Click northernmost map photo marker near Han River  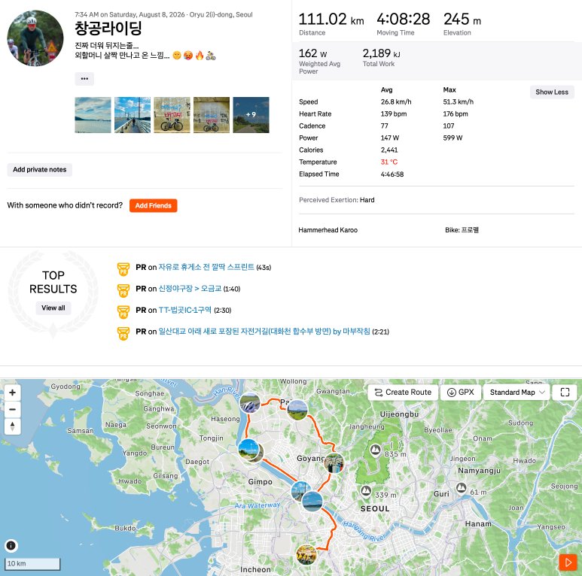tap(250, 403)
